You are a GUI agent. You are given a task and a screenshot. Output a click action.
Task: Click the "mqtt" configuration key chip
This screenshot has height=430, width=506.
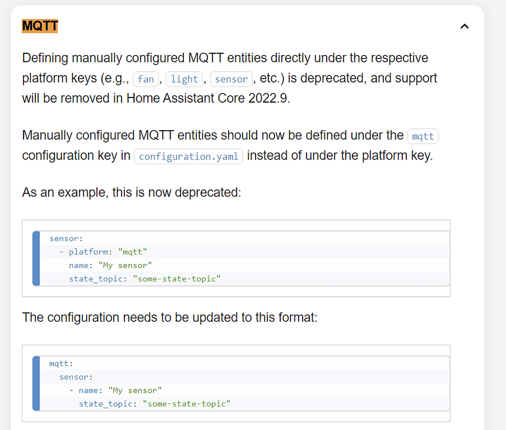(422, 136)
